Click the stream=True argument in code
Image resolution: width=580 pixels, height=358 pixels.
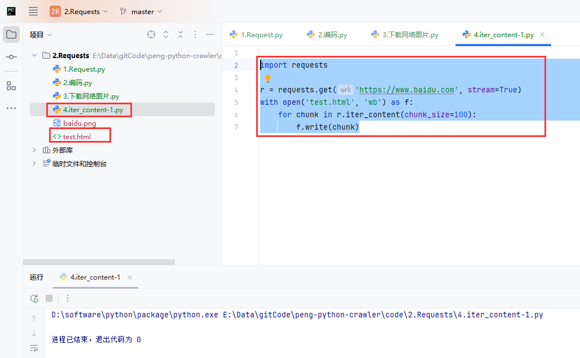click(493, 90)
